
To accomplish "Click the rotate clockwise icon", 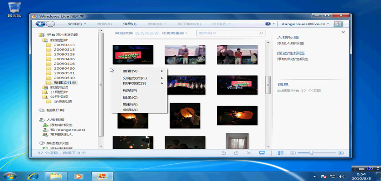I will tap(236, 153).
